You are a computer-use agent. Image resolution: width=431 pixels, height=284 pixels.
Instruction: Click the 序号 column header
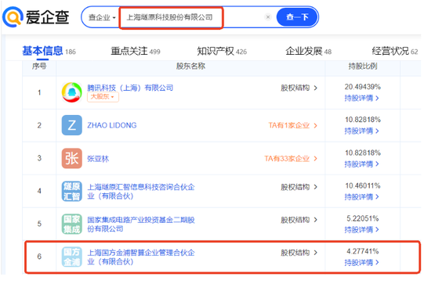(39, 67)
